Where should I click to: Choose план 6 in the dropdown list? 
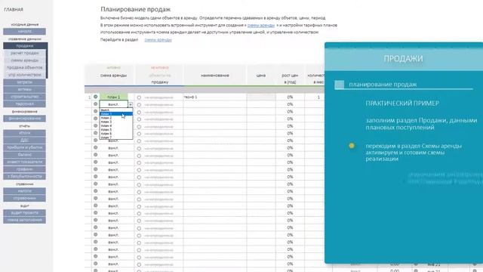pos(116,134)
